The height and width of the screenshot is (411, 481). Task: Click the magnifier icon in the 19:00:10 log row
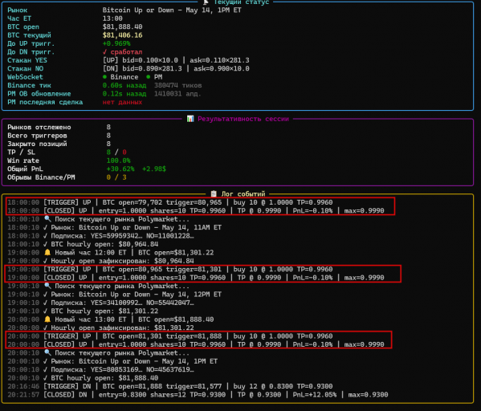tap(47, 286)
